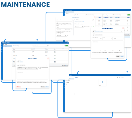Click home icon in left window title bar
Viewport: 132px width, 118px height.
68,43
